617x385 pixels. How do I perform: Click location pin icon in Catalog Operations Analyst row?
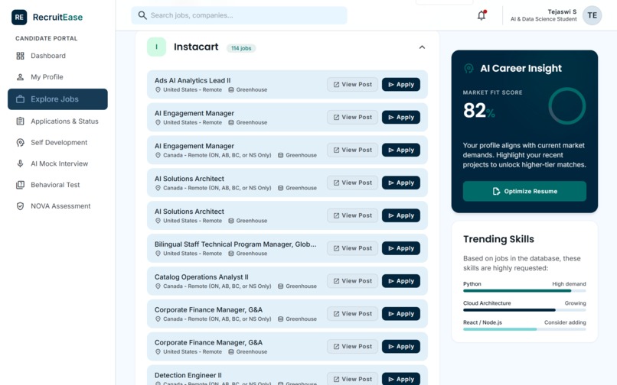pyautogui.click(x=158, y=286)
